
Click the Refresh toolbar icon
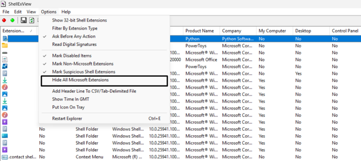(x=32, y=20)
